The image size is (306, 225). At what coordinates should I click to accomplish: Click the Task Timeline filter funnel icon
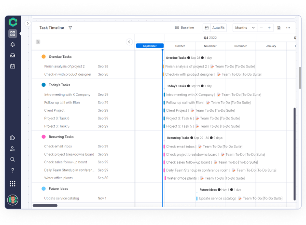pos(70,28)
